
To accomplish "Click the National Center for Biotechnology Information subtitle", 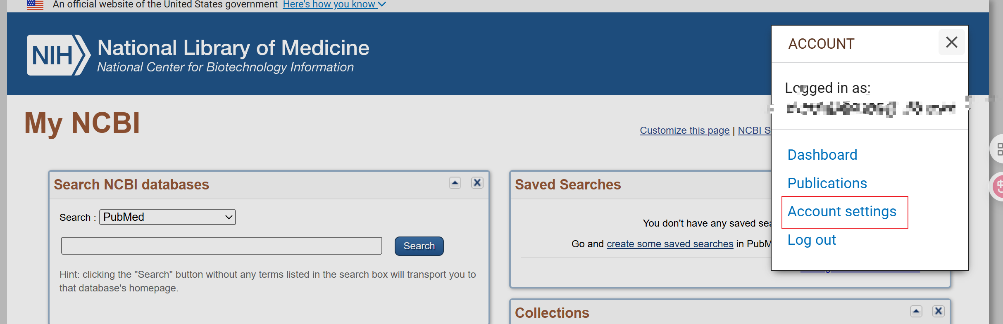I will tap(226, 67).
